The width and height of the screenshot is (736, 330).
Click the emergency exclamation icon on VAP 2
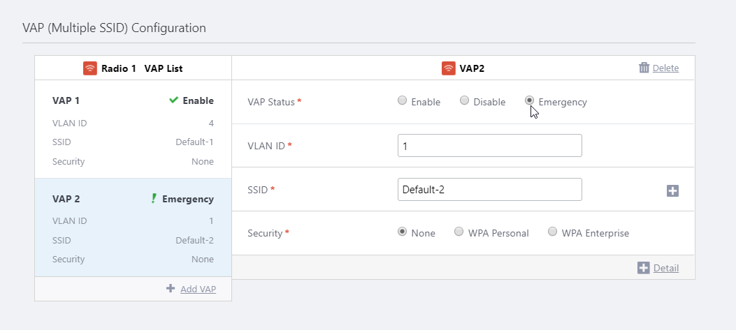(x=154, y=199)
